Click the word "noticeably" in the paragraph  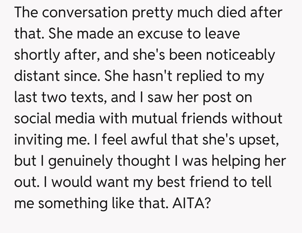tap(240, 55)
